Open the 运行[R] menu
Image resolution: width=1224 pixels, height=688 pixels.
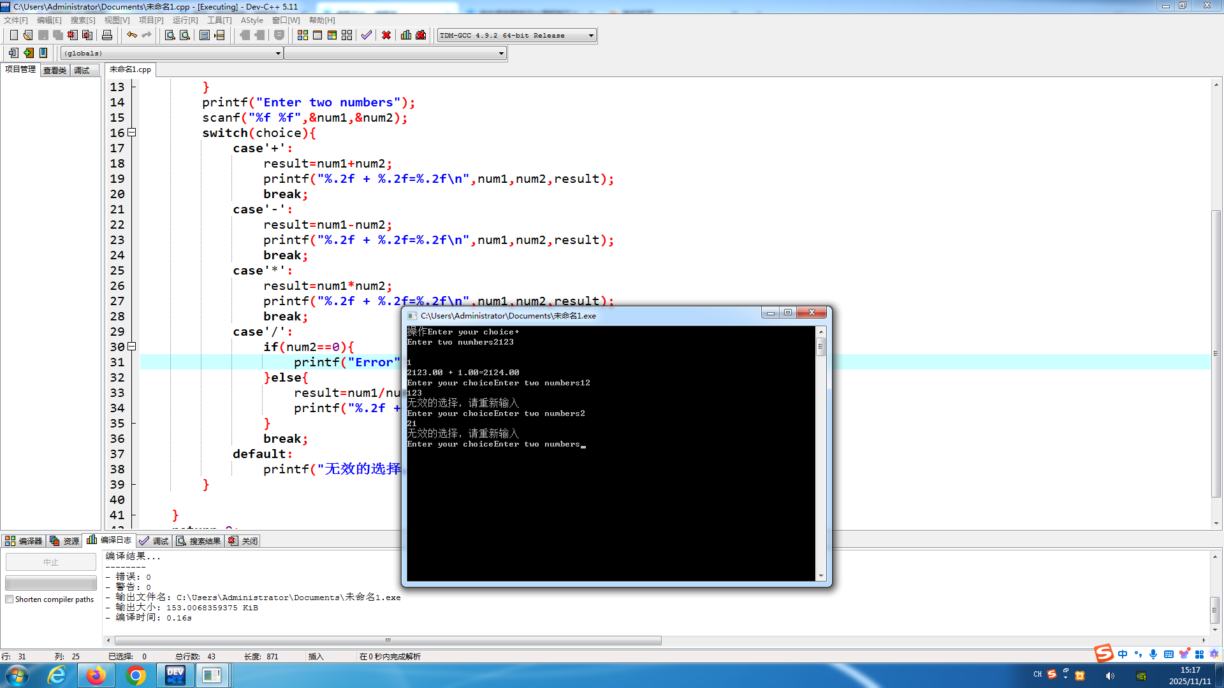click(185, 20)
